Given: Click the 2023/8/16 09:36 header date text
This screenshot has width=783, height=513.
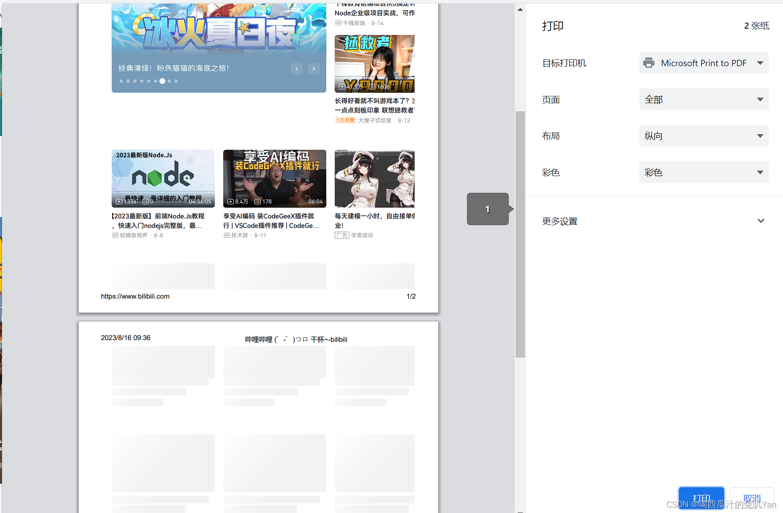Looking at the screenshot, I should [x=126, y=338].
